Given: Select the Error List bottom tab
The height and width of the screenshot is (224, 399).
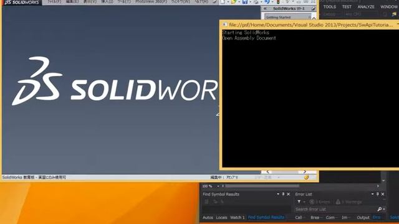Looking at the screenshot, I should click(377, 217).
